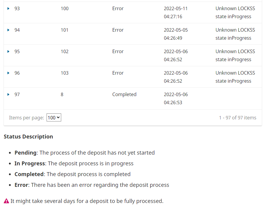Click the Unknown LOCKSS state message in row 94
This screenshot has height=211, width=266.
[235, 34]
